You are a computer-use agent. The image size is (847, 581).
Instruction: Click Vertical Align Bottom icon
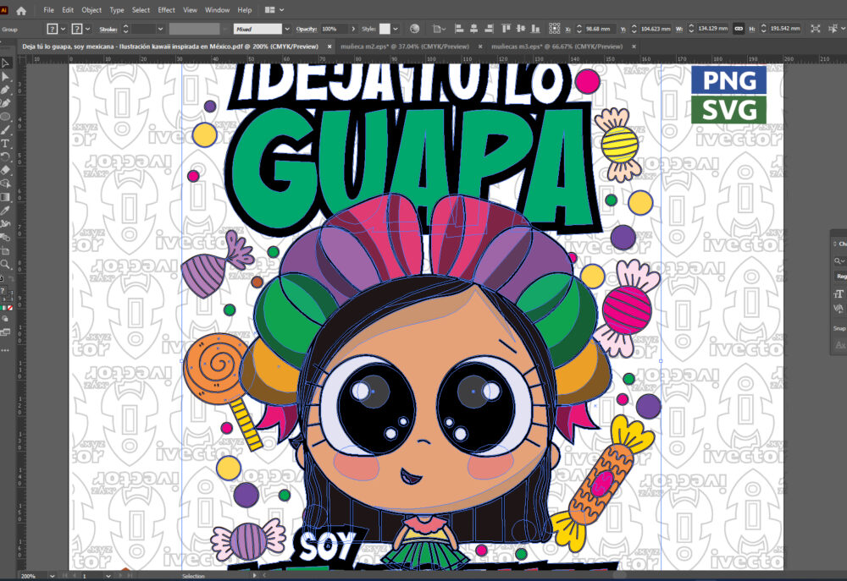535,29
